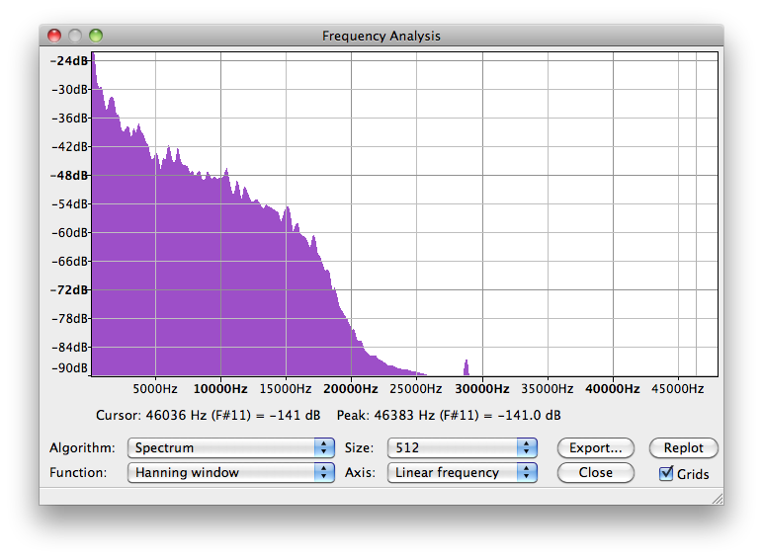The height and width of the screenshot is (559, 763).
Task: Click the 40000Hz label on the frequency axis
Action: (x=613, y=389)
